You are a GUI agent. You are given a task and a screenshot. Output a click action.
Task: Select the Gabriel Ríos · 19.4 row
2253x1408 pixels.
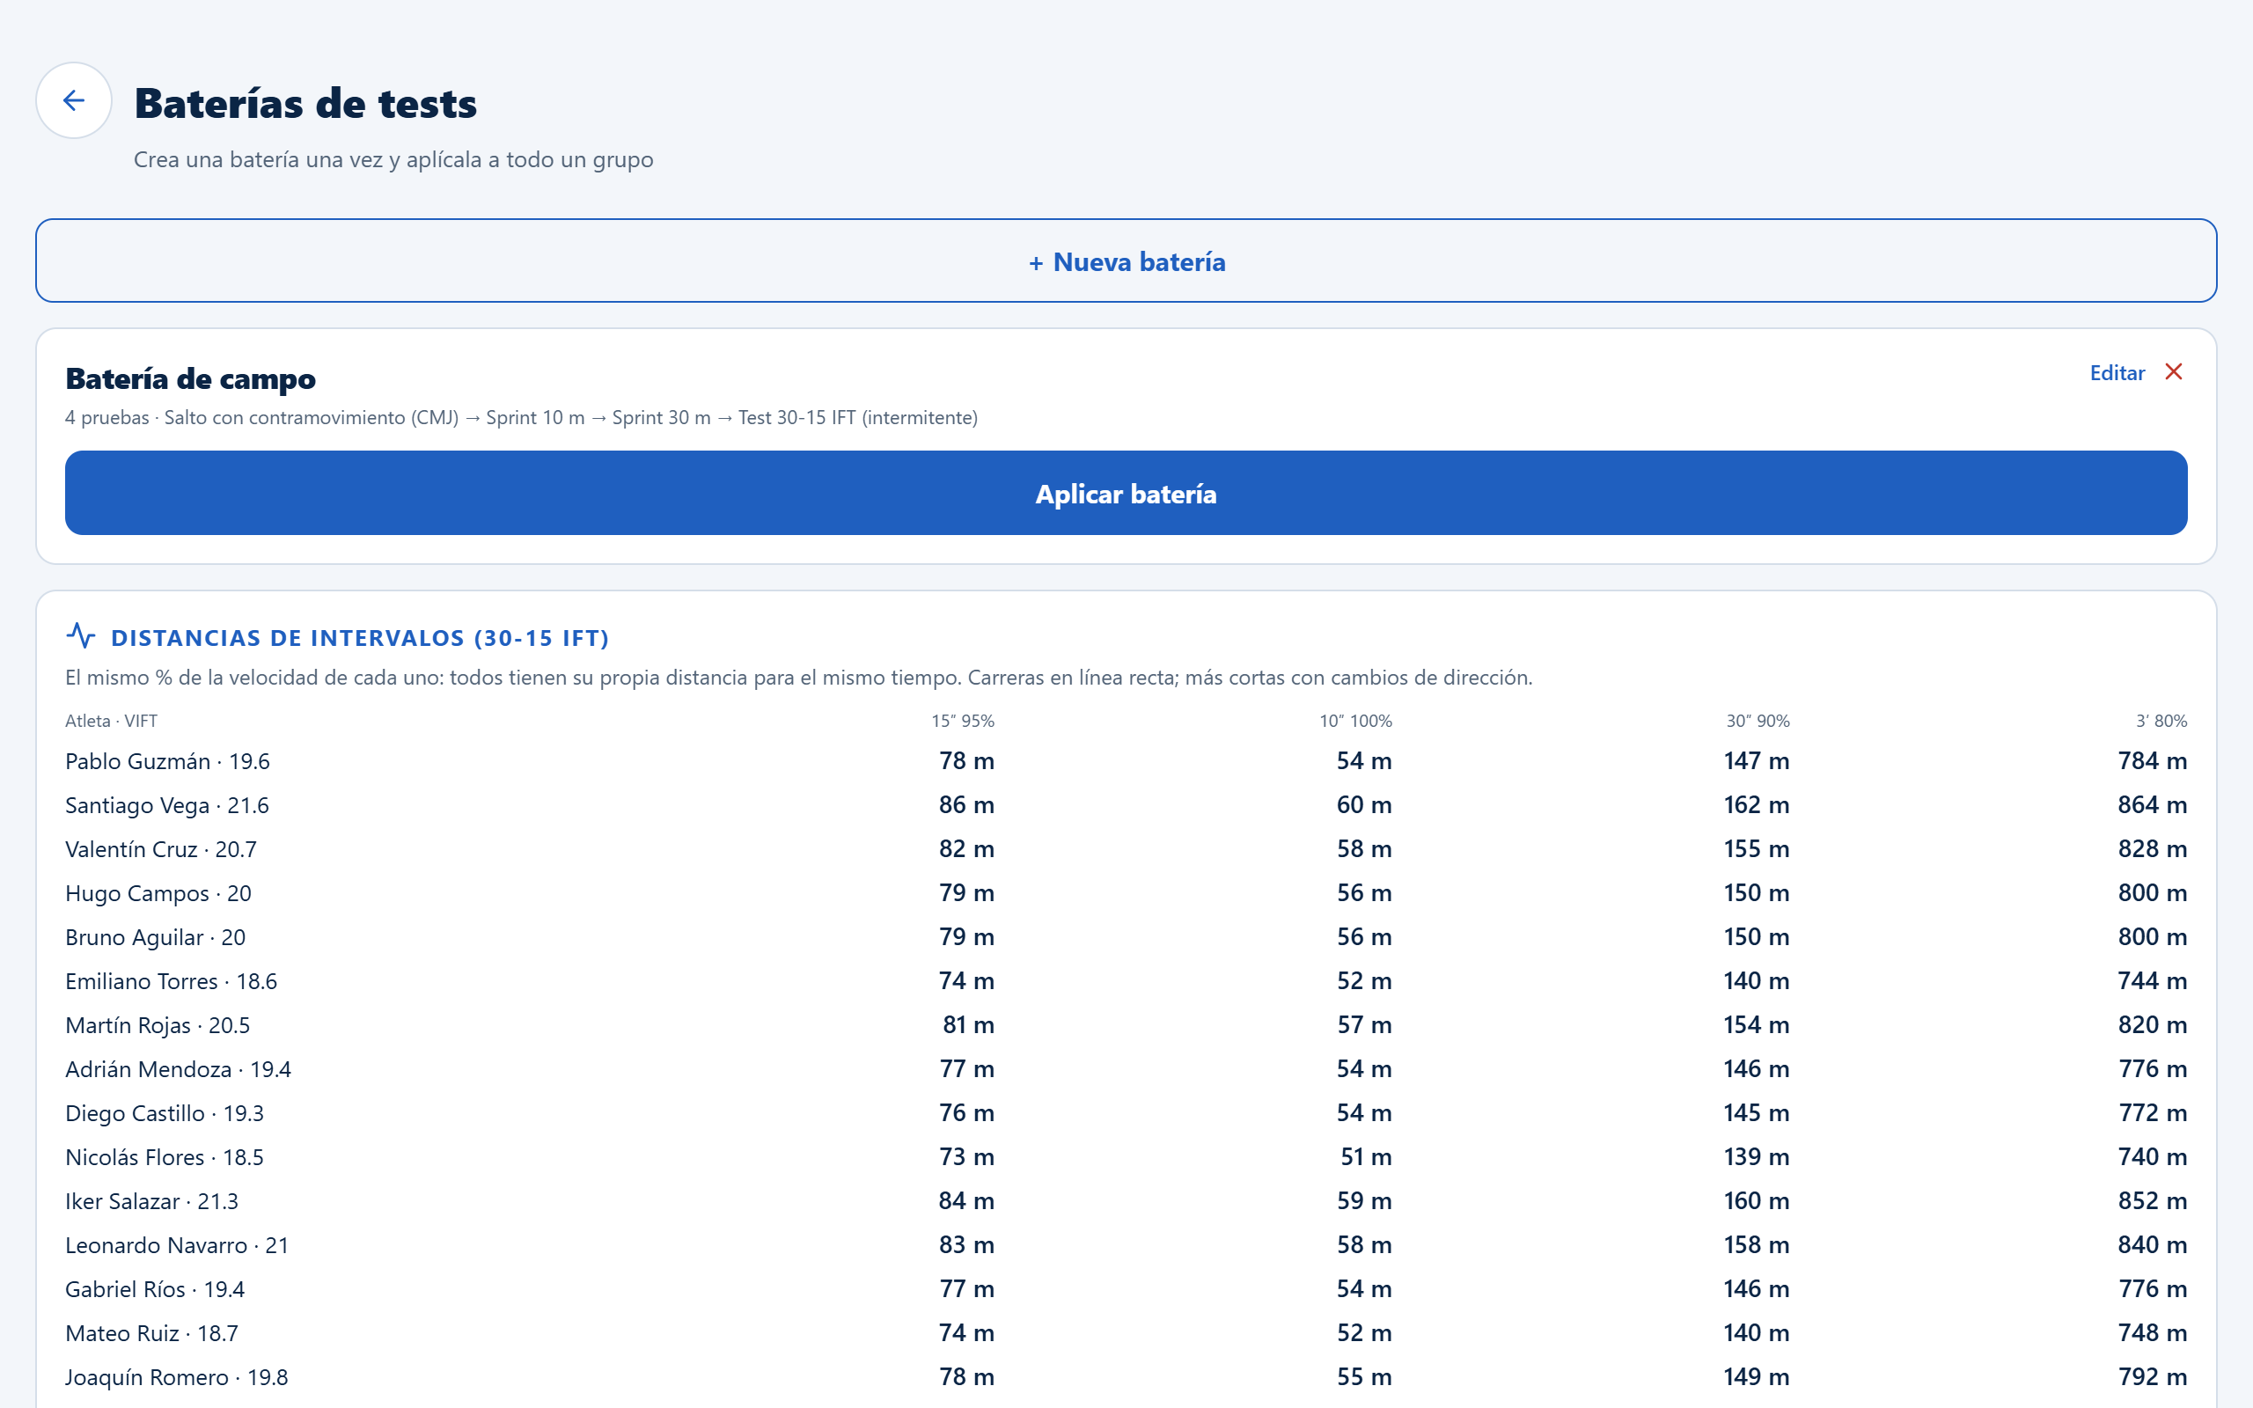(x=1126, y=1289)
